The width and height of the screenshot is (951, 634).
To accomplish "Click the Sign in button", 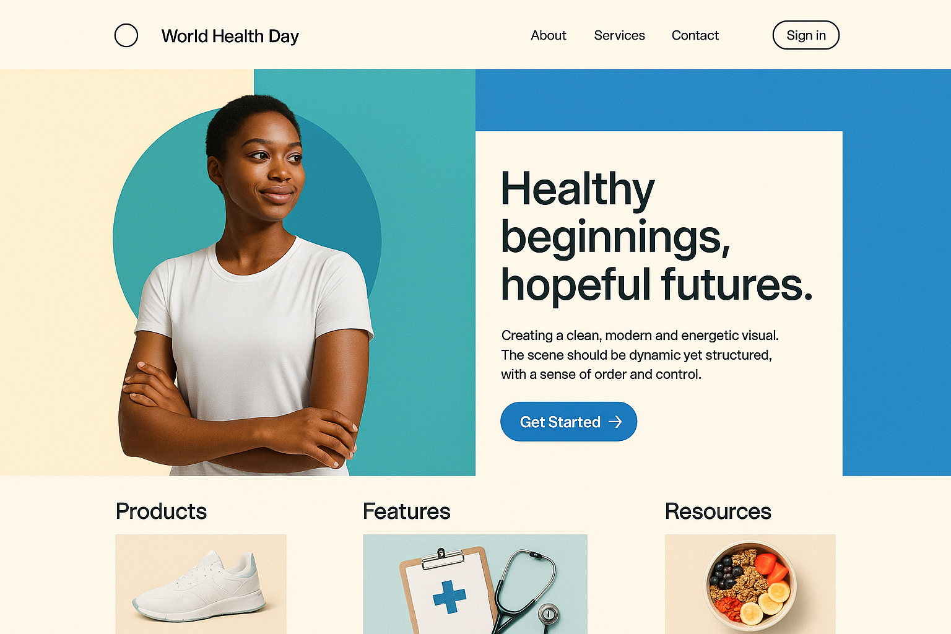I will [x=806, y=35].
